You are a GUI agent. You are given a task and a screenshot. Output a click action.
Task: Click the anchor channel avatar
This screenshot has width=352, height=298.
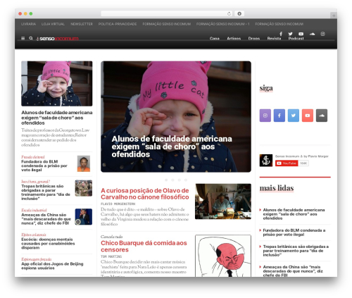click(x=266, y=161)
